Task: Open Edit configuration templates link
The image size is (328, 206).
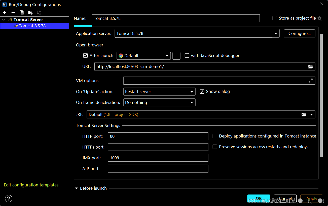Action: click(x=33, y=185)
